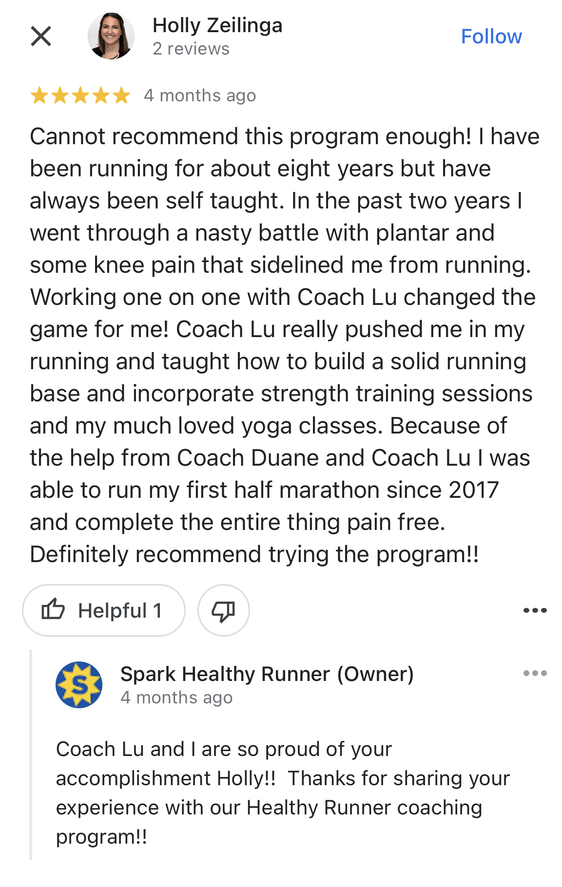Viewport: 562px width, 887px height.
Task: Open the three-dot menu on the owner response
Action: (x=535, y=673)
